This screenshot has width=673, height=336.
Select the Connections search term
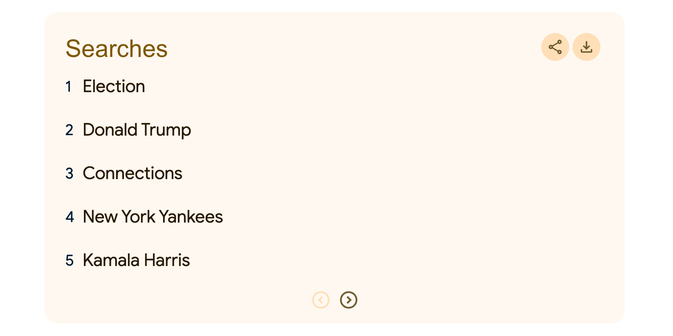click(133, 173)
